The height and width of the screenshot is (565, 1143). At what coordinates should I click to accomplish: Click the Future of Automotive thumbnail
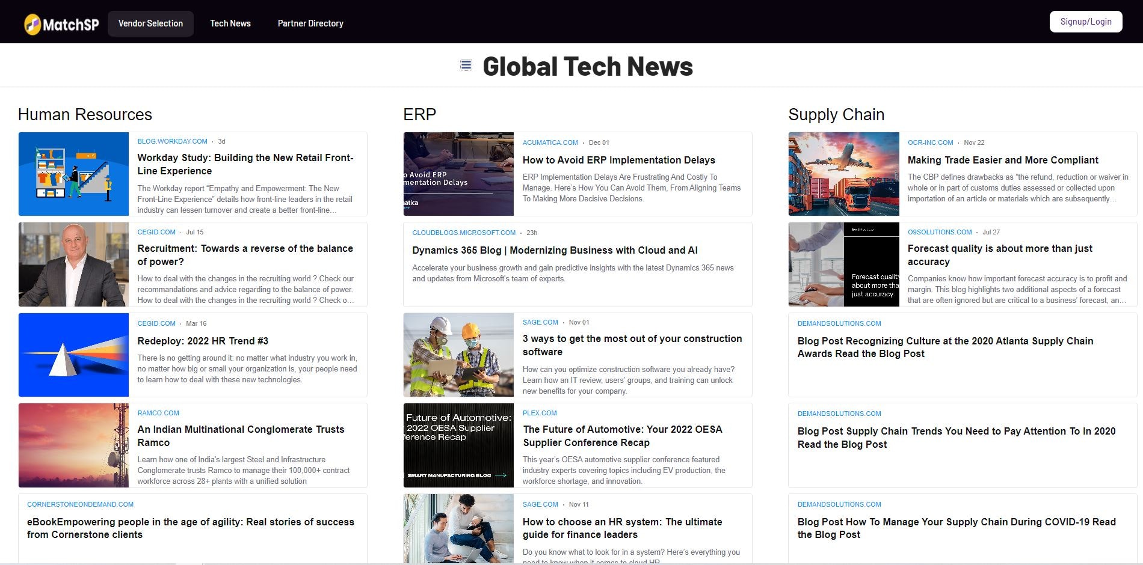[458, 445]
